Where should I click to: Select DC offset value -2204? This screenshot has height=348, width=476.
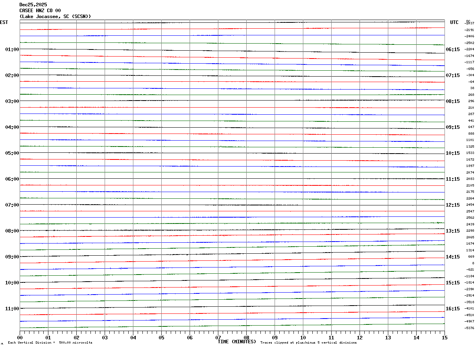point(469,49)
